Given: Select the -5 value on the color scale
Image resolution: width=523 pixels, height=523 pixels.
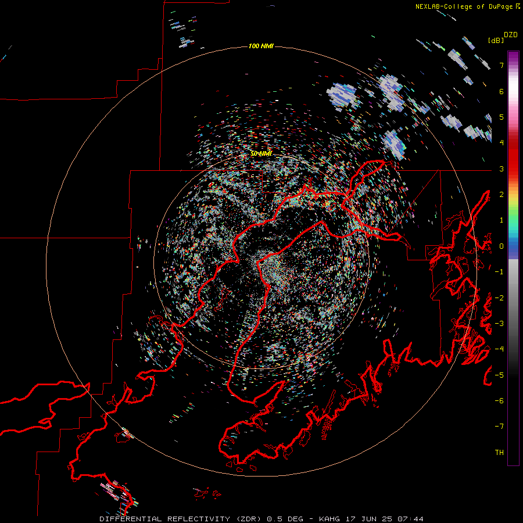Looking at the screenshot, I should pos(499,375).
